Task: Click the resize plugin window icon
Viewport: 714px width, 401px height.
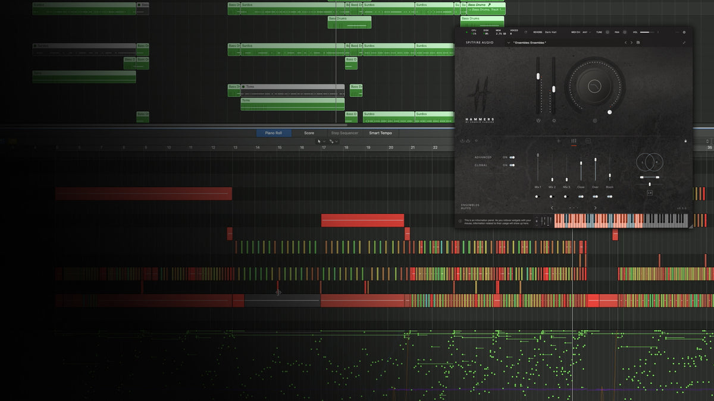Action: 684,43
